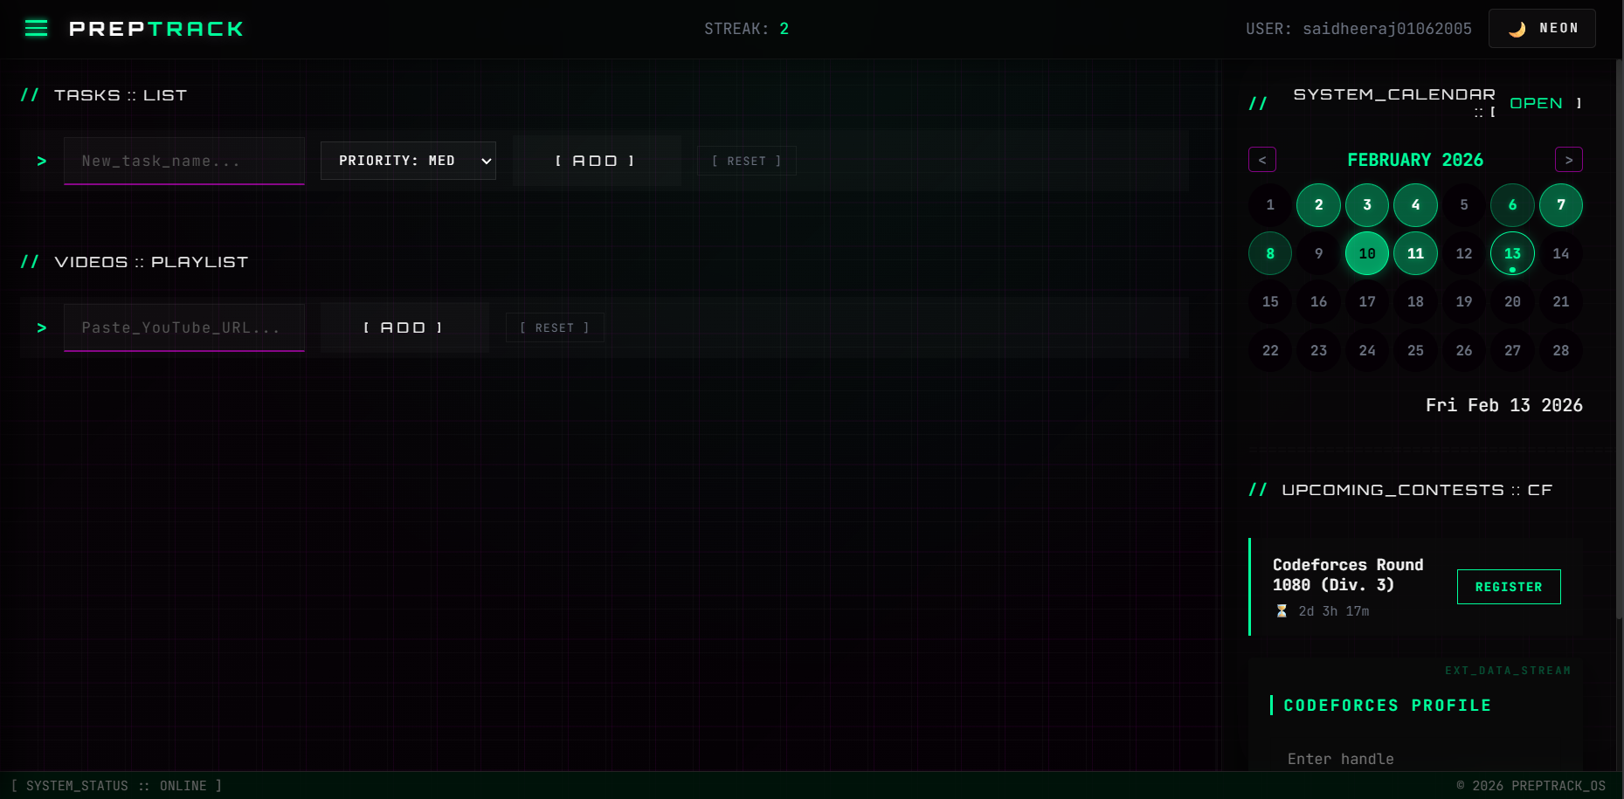Expand the SYSTEM_CALENDAR with OPEN
Viewport: 1624px width, 799px height.
1536,102
